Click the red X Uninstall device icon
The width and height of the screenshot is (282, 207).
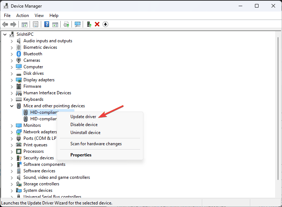(97, 24)
